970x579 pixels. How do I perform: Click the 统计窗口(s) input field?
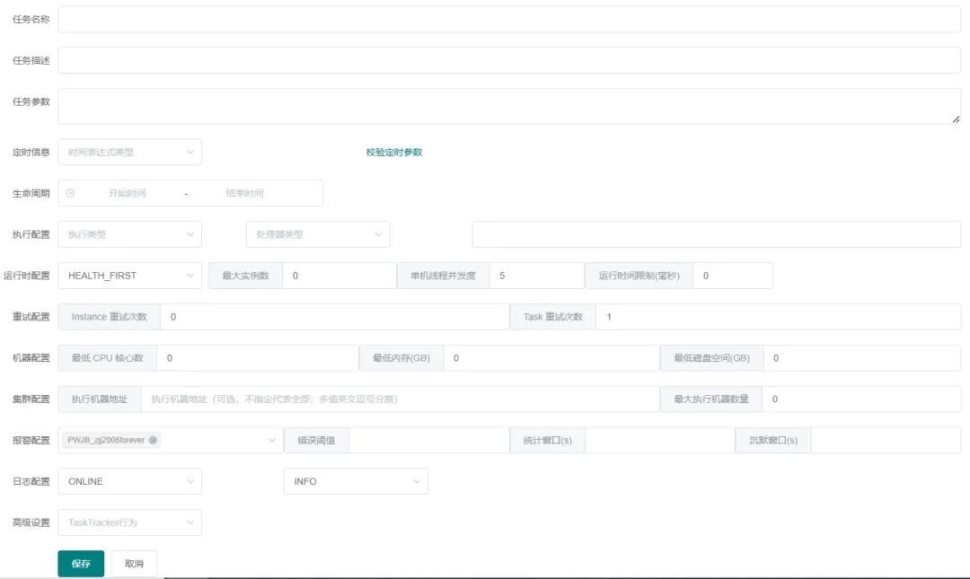click(660, 441)
